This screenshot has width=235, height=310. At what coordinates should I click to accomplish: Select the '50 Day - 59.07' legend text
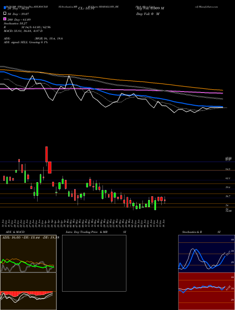18,14
